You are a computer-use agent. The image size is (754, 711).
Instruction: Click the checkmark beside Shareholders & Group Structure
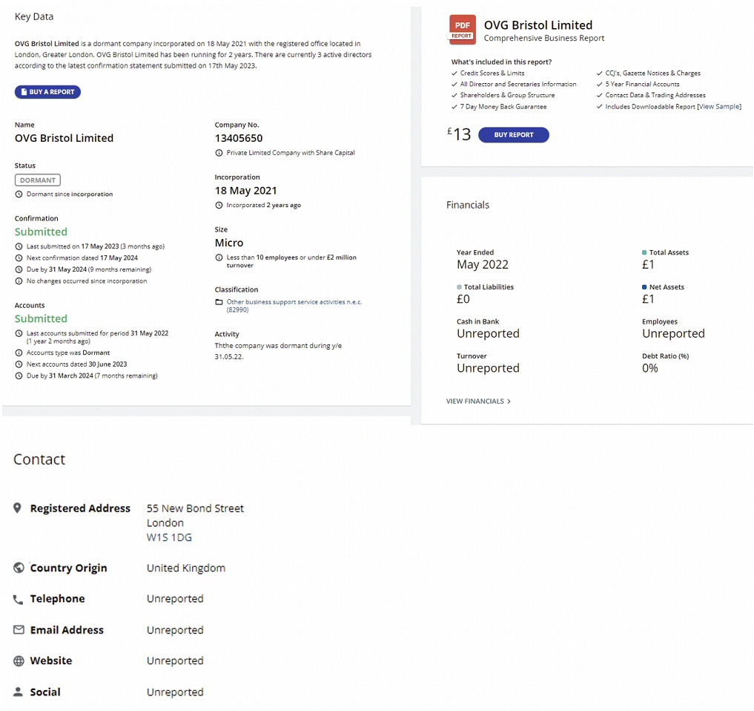(x=454, y=95)
